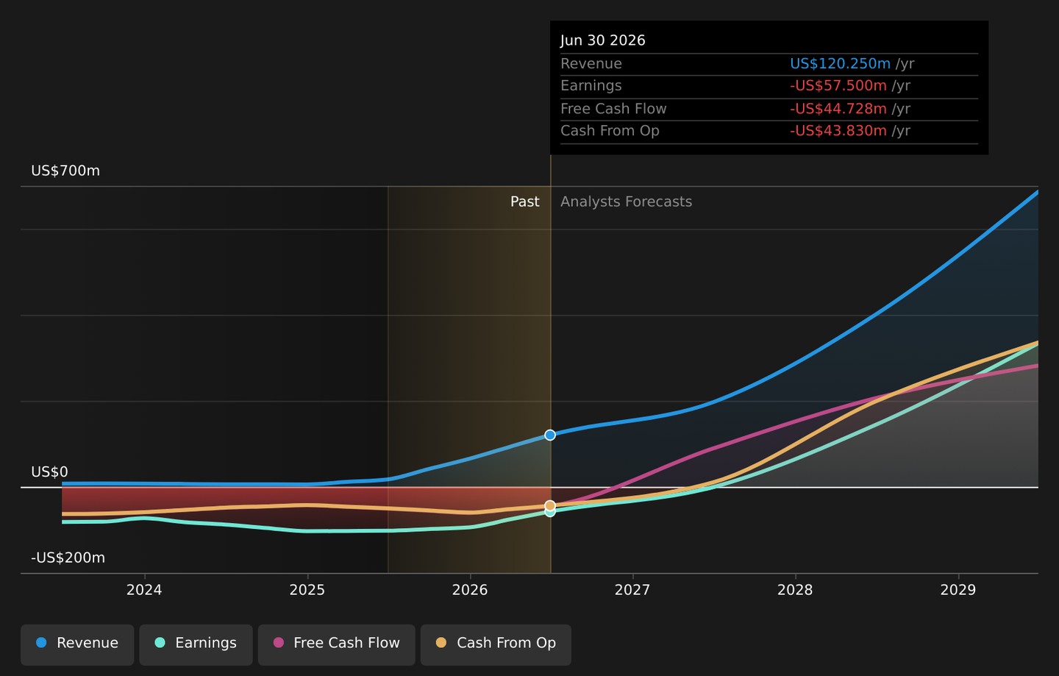Viewport: 1059px width, 676px height.
Task: Click the pink Free Cash Flow legend dot
Action: pyautogui.click(x=278, y=643)
